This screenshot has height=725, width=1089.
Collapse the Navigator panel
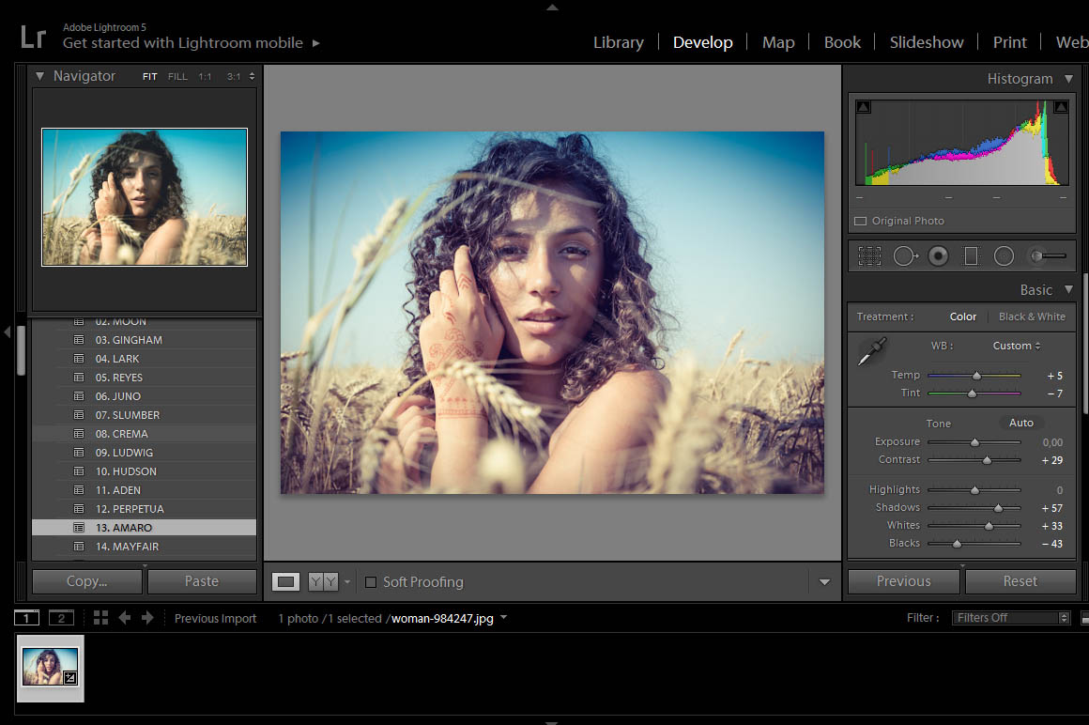pos(40,76)
